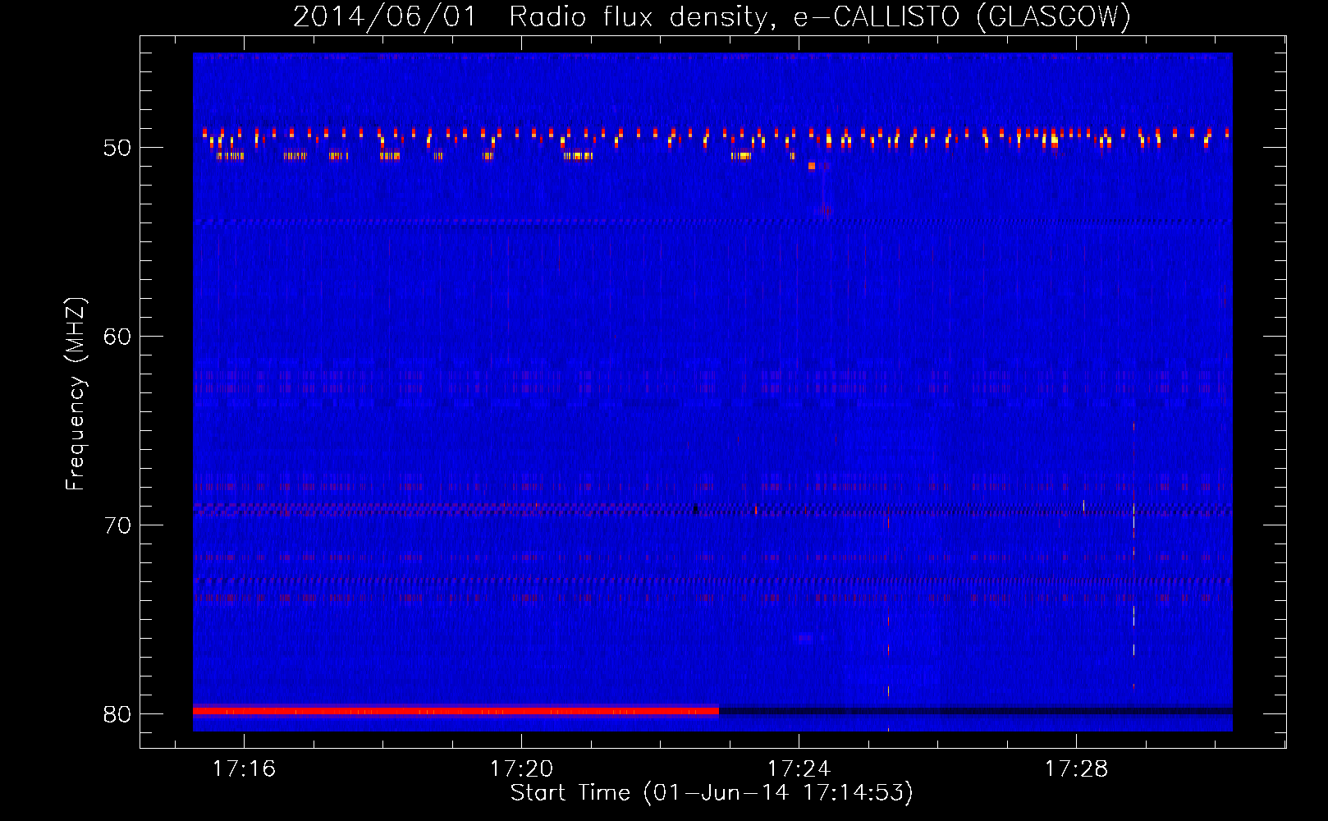Select the 60 MHz frequency tick label
This screenshot has width=1328, height=821.
[117, 337]
